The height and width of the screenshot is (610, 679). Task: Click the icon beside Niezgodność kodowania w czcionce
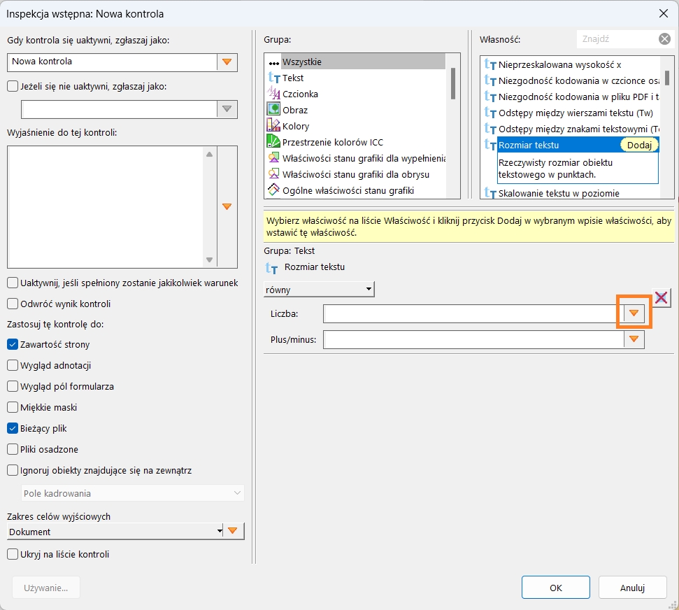490,80
